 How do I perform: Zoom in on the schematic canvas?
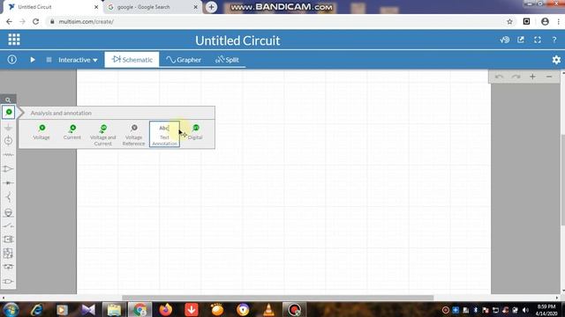point(532,77)
